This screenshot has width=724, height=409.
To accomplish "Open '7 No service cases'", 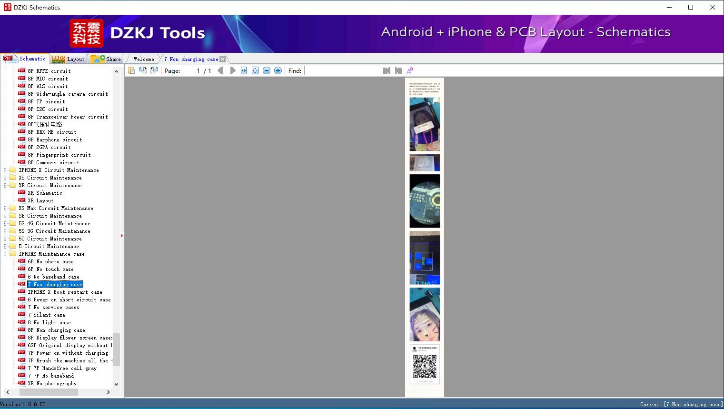I will [53, 307].
